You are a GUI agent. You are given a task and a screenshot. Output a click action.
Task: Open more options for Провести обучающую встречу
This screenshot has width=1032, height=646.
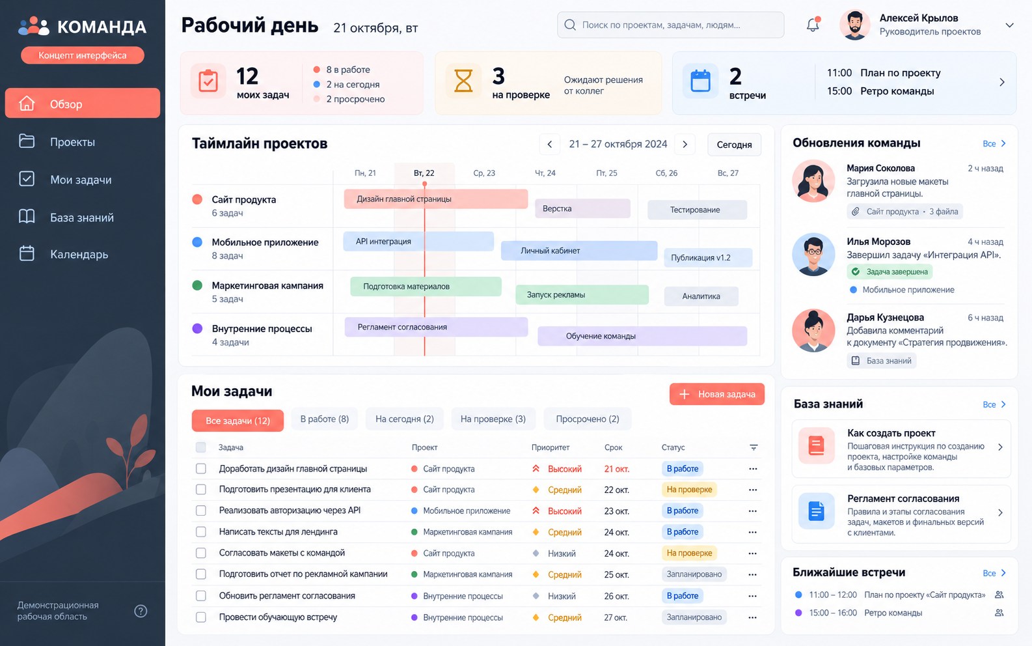[753, 617]
